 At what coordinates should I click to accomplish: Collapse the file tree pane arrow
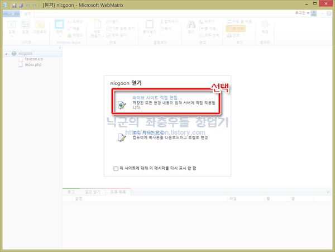(60, 48)
